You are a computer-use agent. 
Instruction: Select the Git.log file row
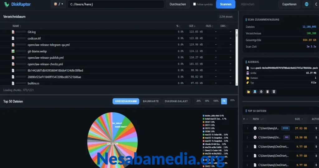[117, 32]
